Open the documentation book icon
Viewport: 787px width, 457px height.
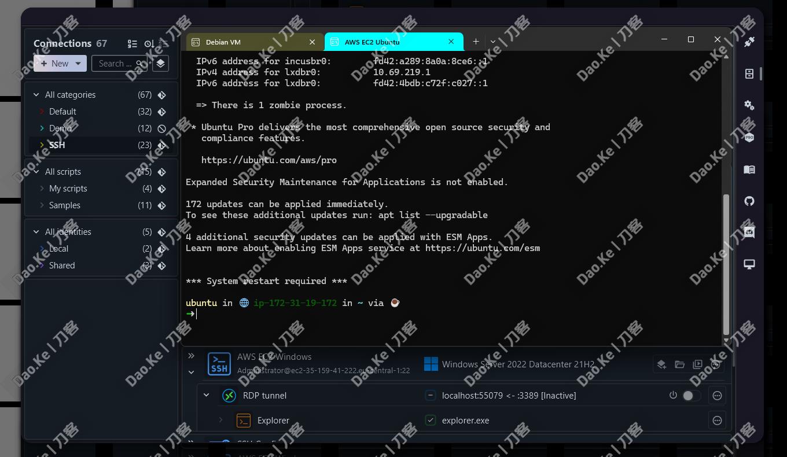pyautogui.click(x=749, y=169)
